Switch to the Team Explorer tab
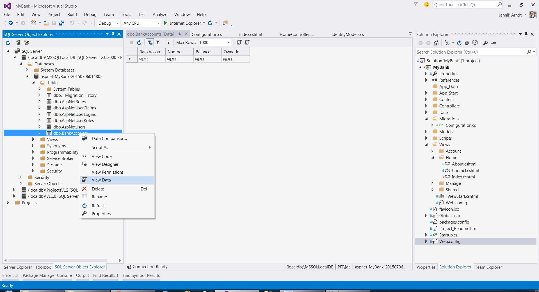The height and width of the screenshot is (292, 539). (x=488, y=267)
